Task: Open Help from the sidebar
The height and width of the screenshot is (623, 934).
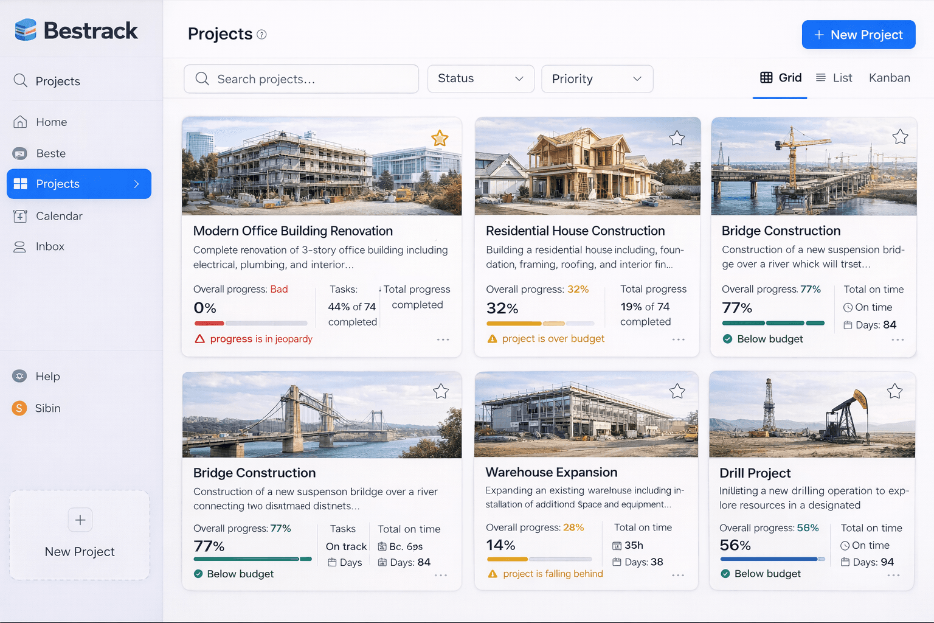Action: coord(47,376)
